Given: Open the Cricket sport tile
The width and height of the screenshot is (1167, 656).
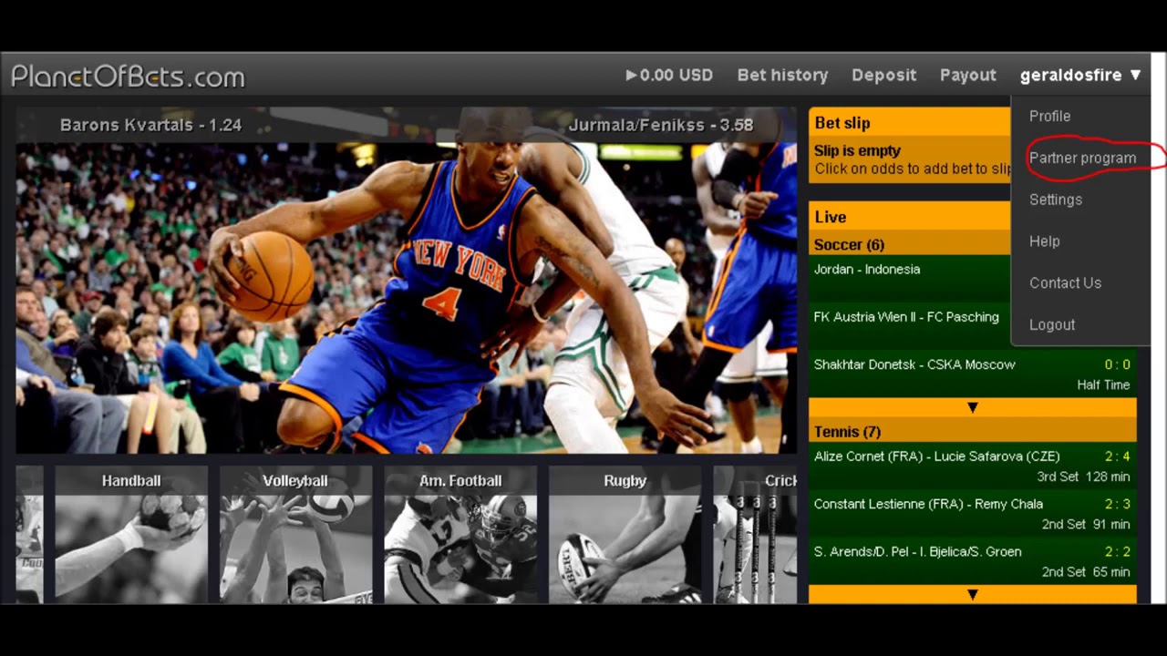Looking at the screenshot, I should [755, 535].
